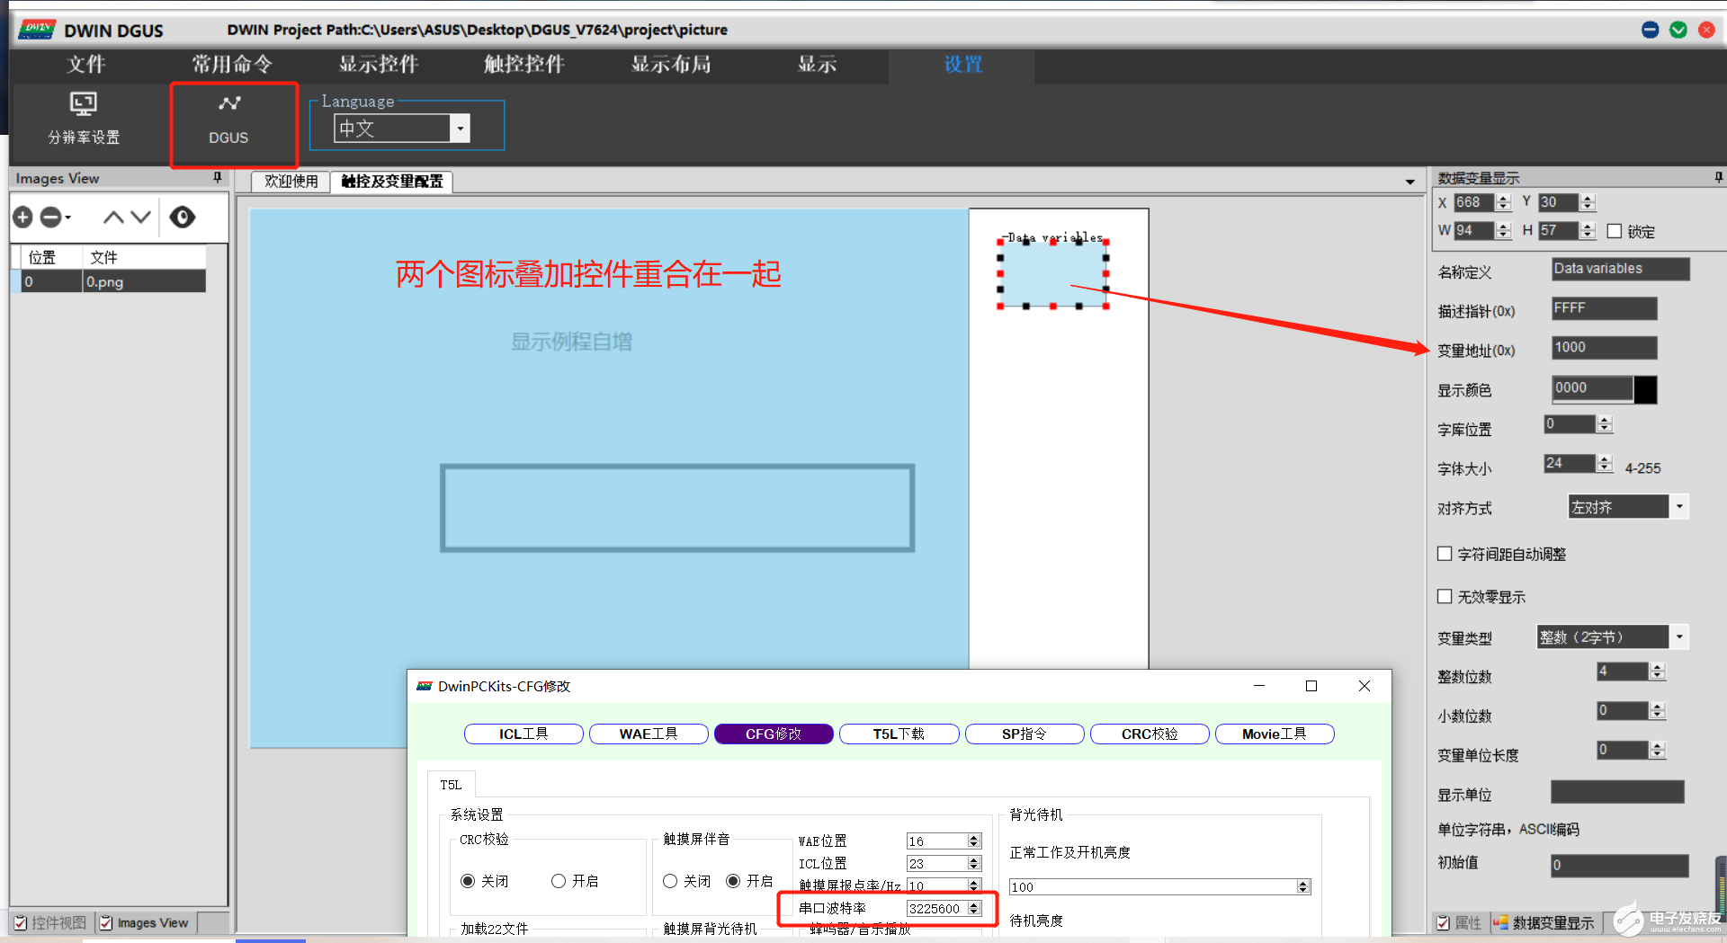This screenshot has height=943, width=1727.
Task: Click the 数据变量显示 bottom tab
Action: click(1544, 923)
